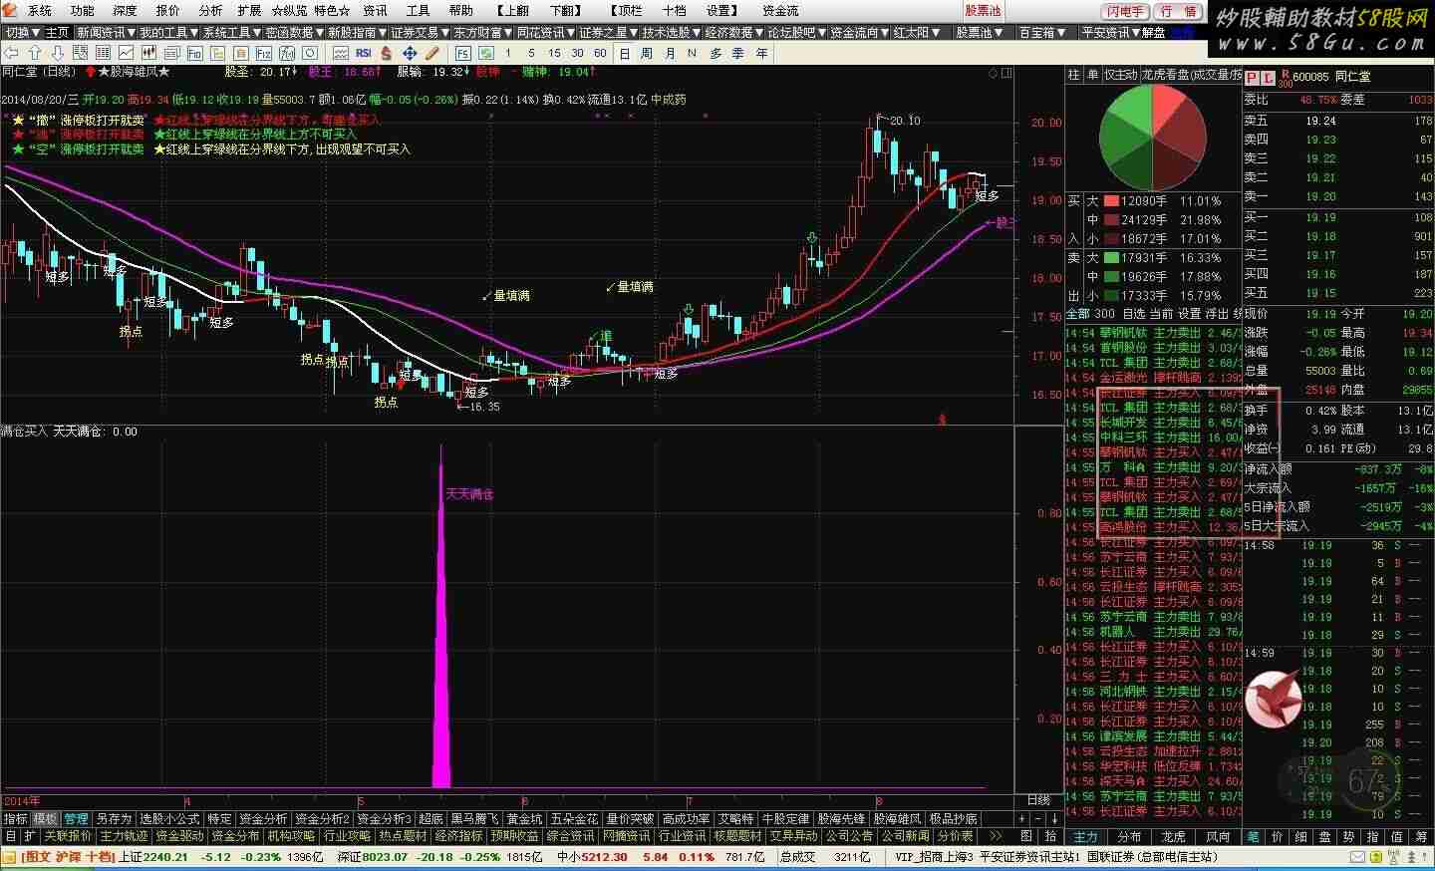Image resolution: width=1435 pixels, height=871 pixels.
Task: Click the red R 300 tag beside 600085
Action: pyautogui.click(x=1286, y=77)
